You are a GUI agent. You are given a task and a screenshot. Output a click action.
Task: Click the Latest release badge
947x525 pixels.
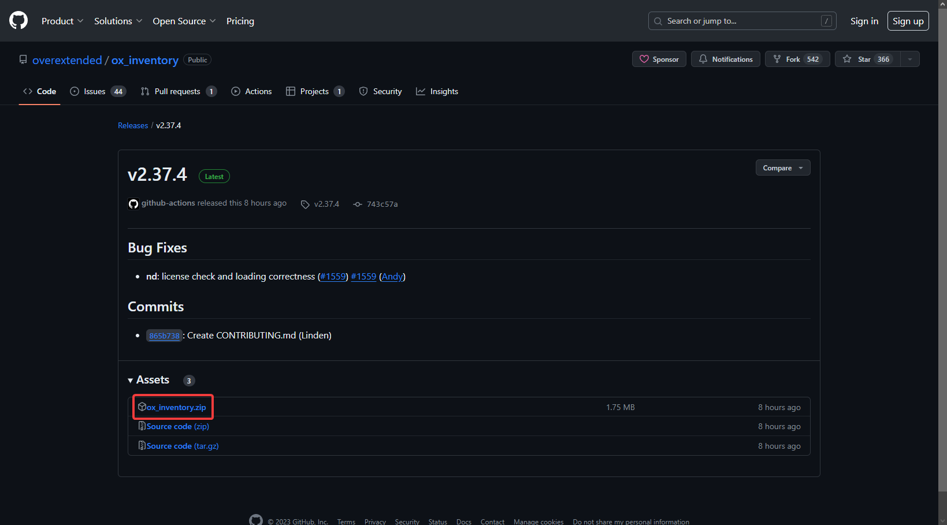click(x=214, y=177)
